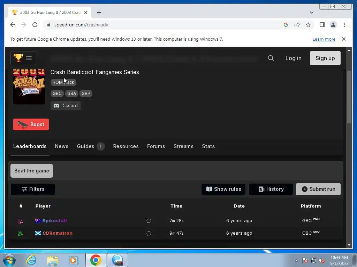
Task: Click the Chrome taskbar icon
Action: [96, 260]
